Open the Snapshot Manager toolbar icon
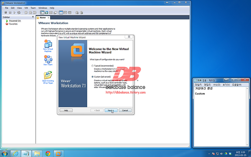 (x=35, y=13)
